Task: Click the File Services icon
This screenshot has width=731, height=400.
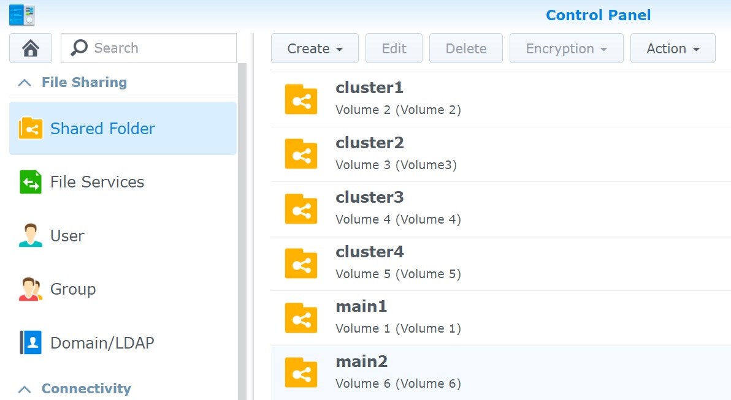Action: (31, 182)
